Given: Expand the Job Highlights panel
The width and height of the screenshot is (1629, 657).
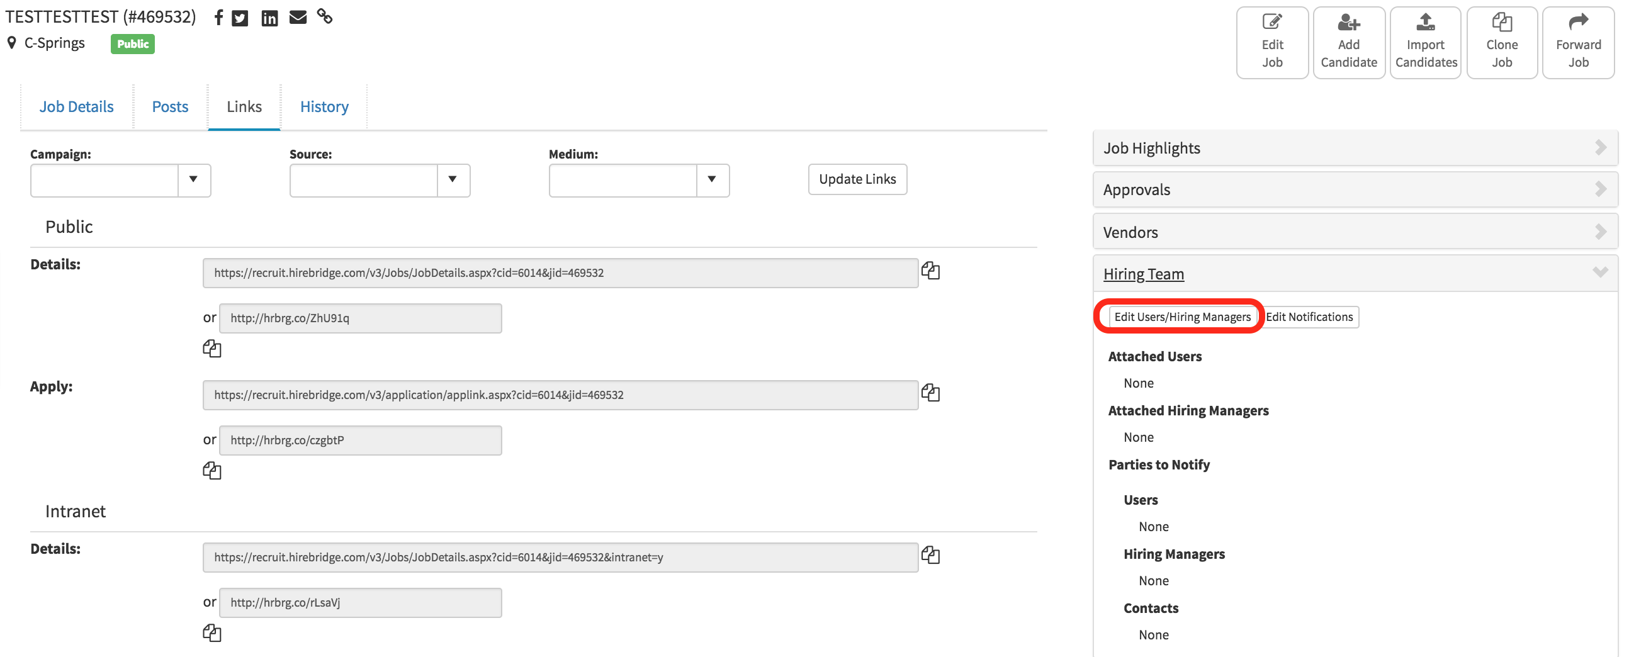Looking at the screenshot, I should coord(1355,148).
